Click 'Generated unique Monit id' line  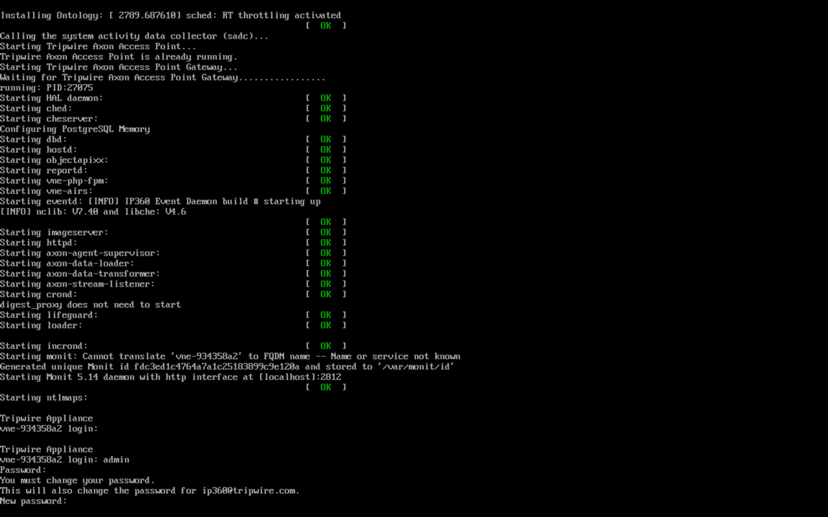click(227, 367)
